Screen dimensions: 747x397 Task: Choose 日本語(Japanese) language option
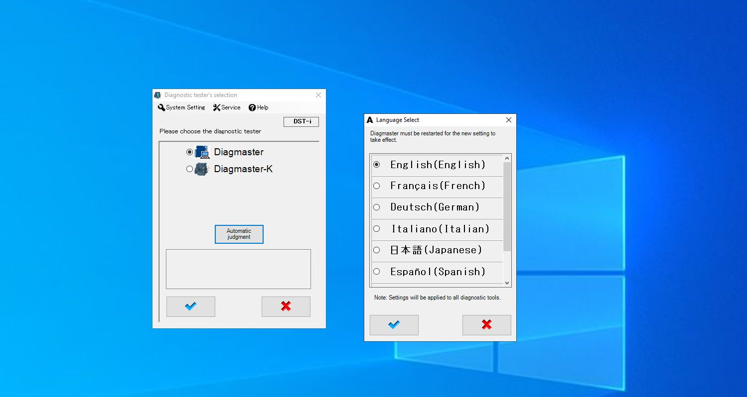point(438,250)
